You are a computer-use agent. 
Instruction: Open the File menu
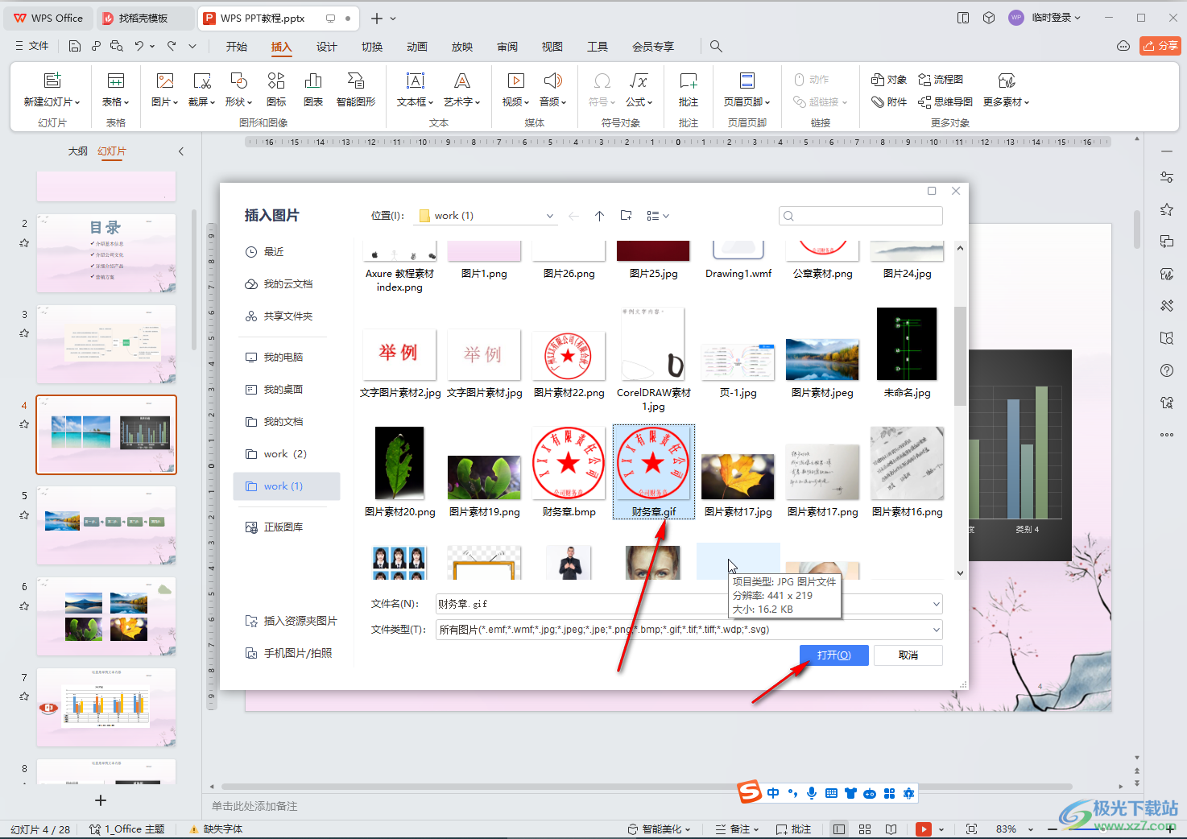click(x=32, y=46)
